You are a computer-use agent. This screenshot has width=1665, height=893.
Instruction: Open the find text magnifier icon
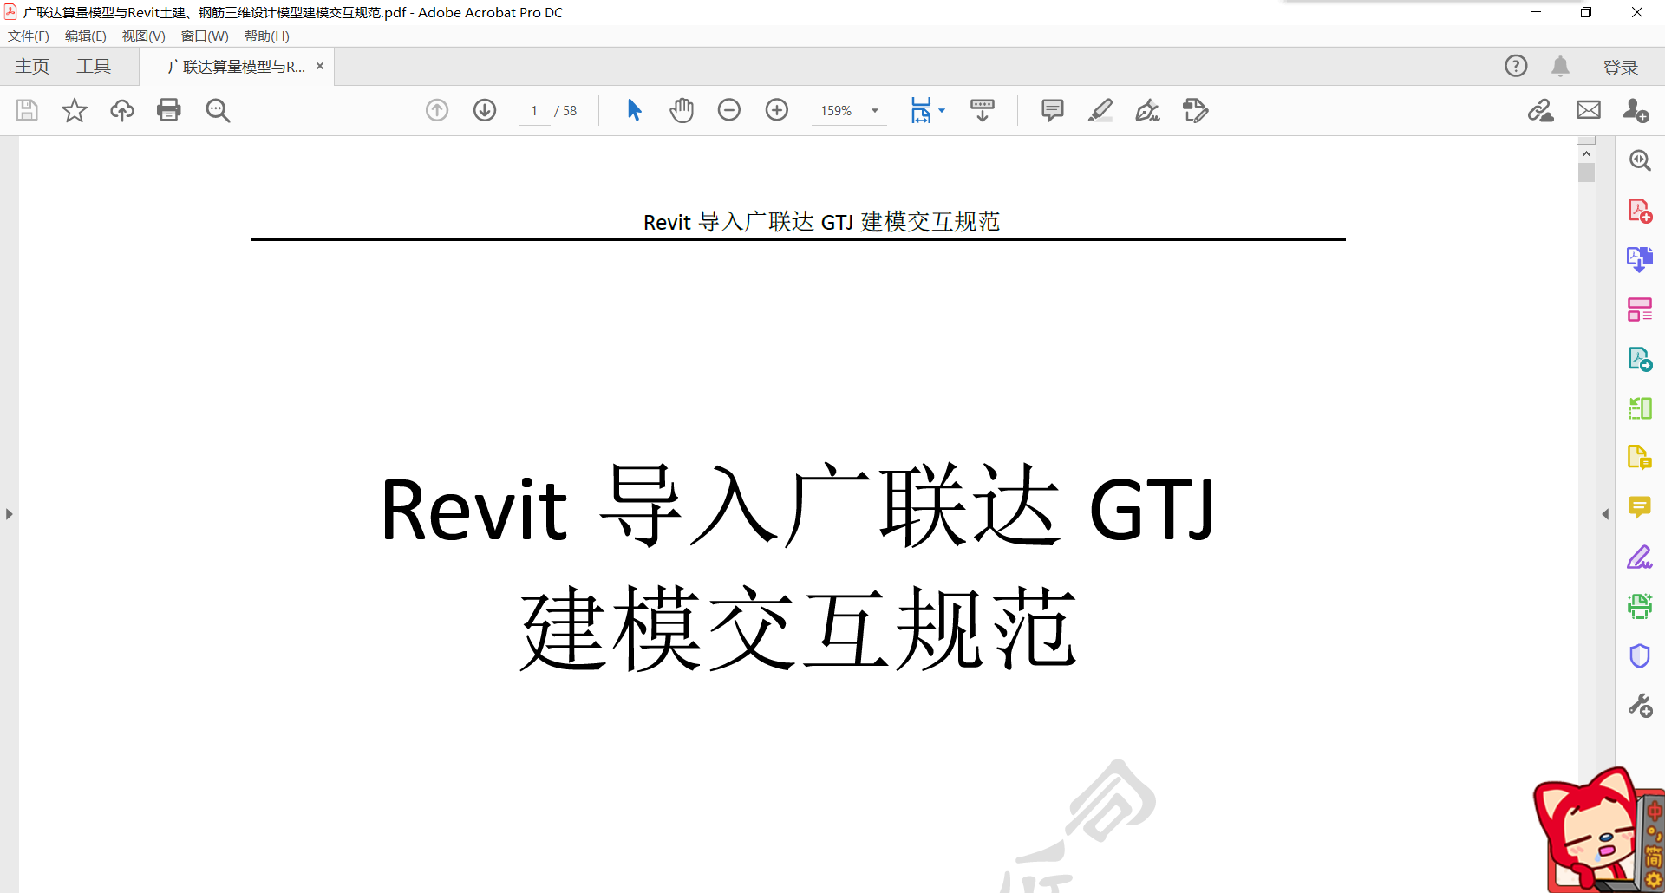(x=218, y=110)
